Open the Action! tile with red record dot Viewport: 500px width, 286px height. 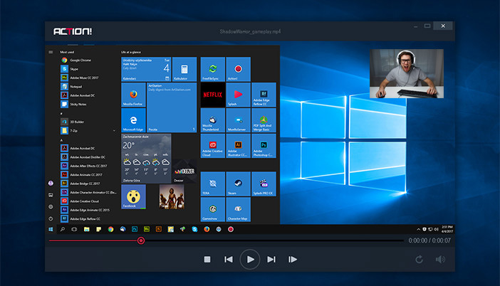(238, 69)
